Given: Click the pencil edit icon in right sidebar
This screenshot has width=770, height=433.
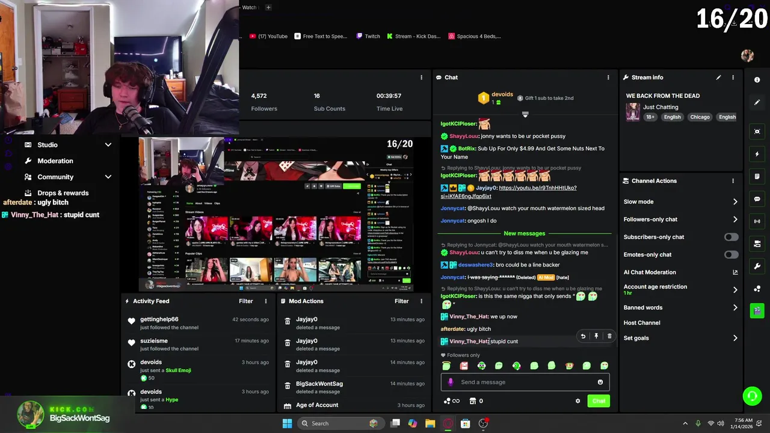Looking at the screenshot, I should [x=757, y=102].
